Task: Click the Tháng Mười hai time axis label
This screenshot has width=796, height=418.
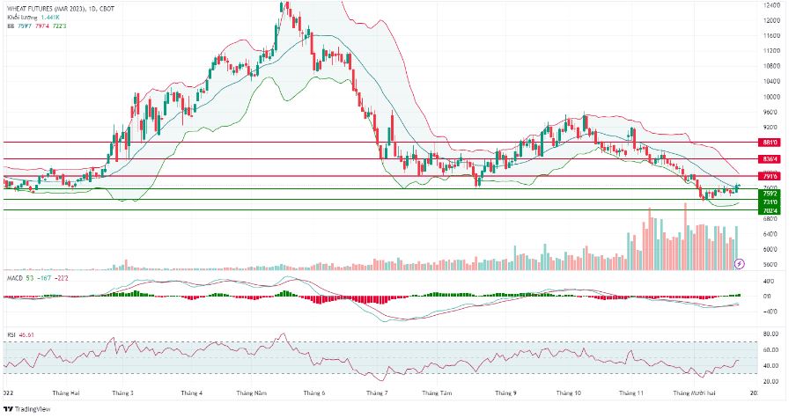Action: pyautogui.click(x=694, y=393)
